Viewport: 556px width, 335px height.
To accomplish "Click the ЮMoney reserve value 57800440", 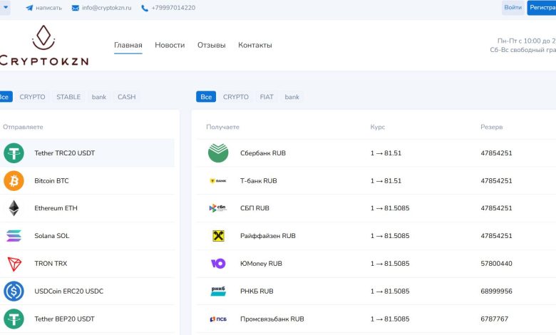I will [x=496, y=264].
